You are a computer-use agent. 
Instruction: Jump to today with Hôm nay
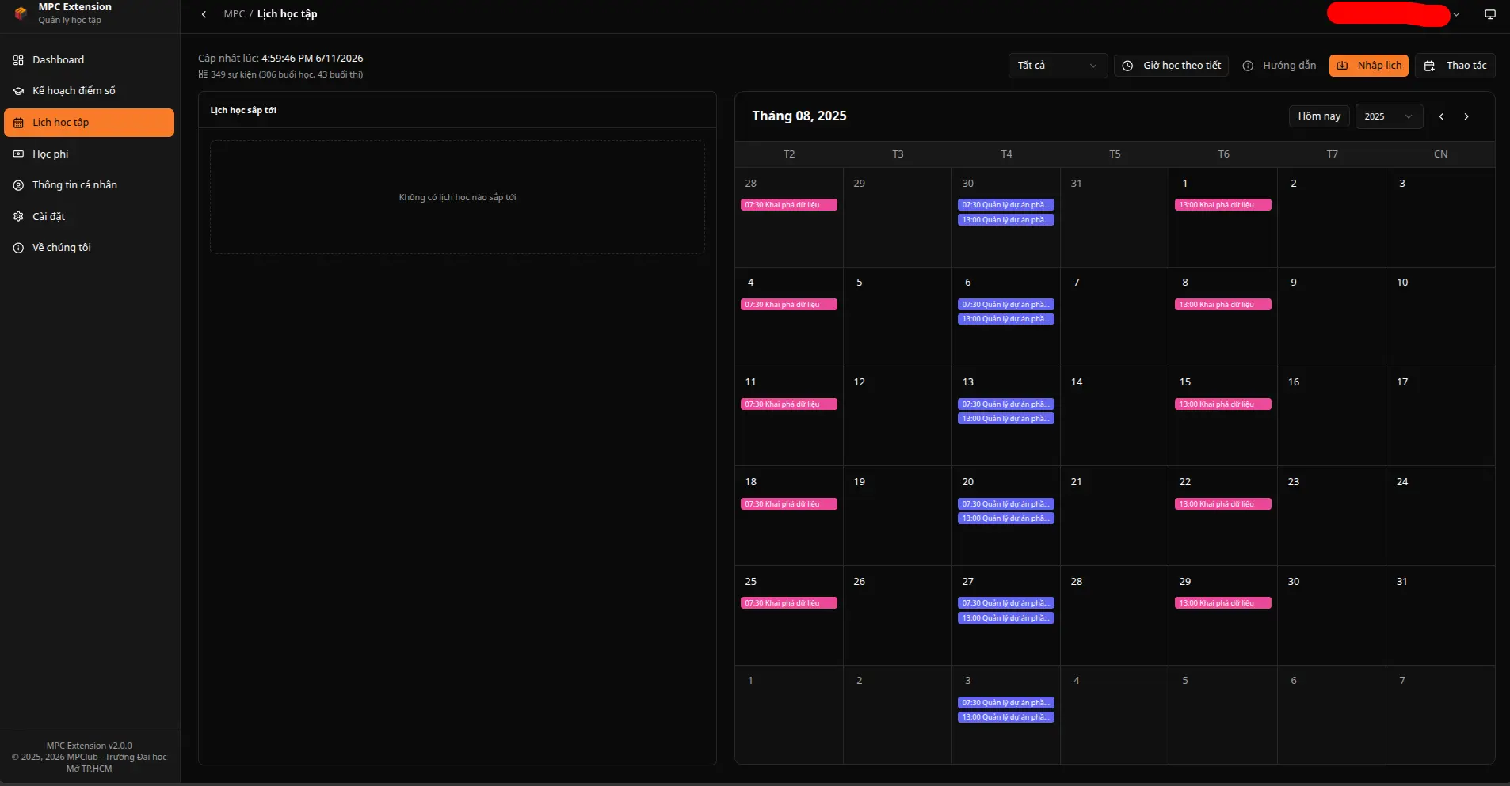click(1319, 116)
